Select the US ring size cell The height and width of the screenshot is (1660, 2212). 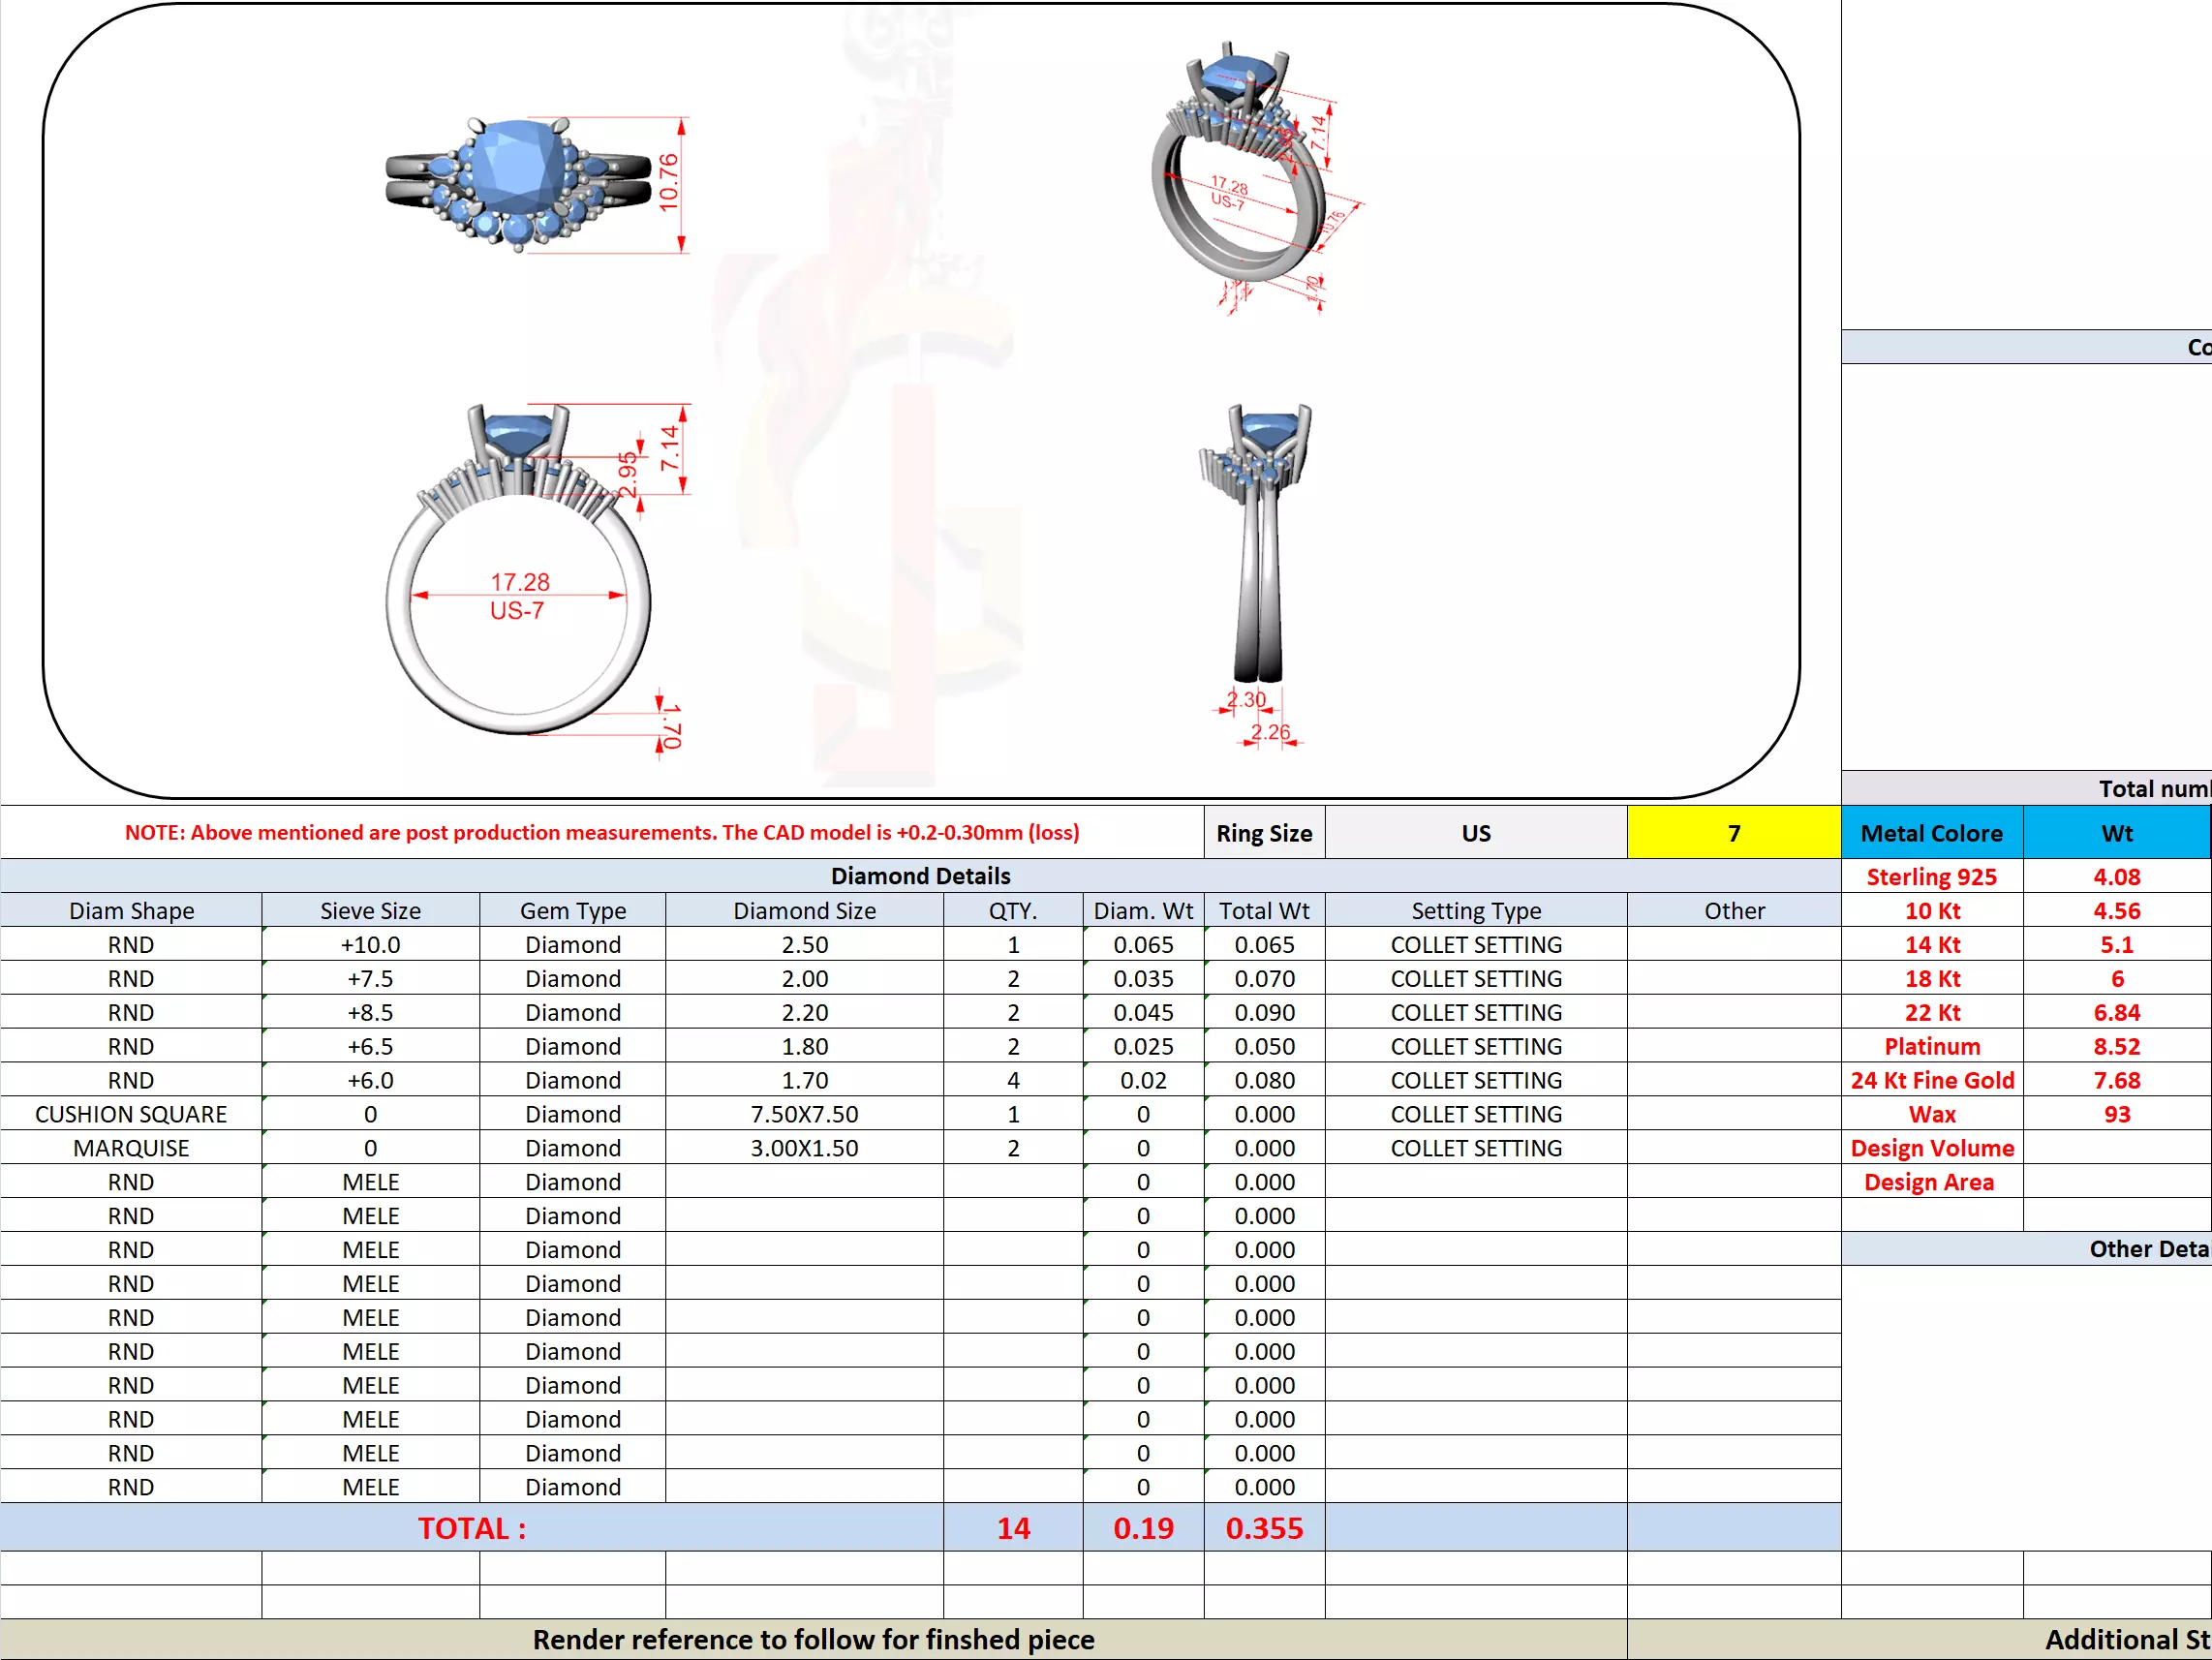pos(1475,833)
